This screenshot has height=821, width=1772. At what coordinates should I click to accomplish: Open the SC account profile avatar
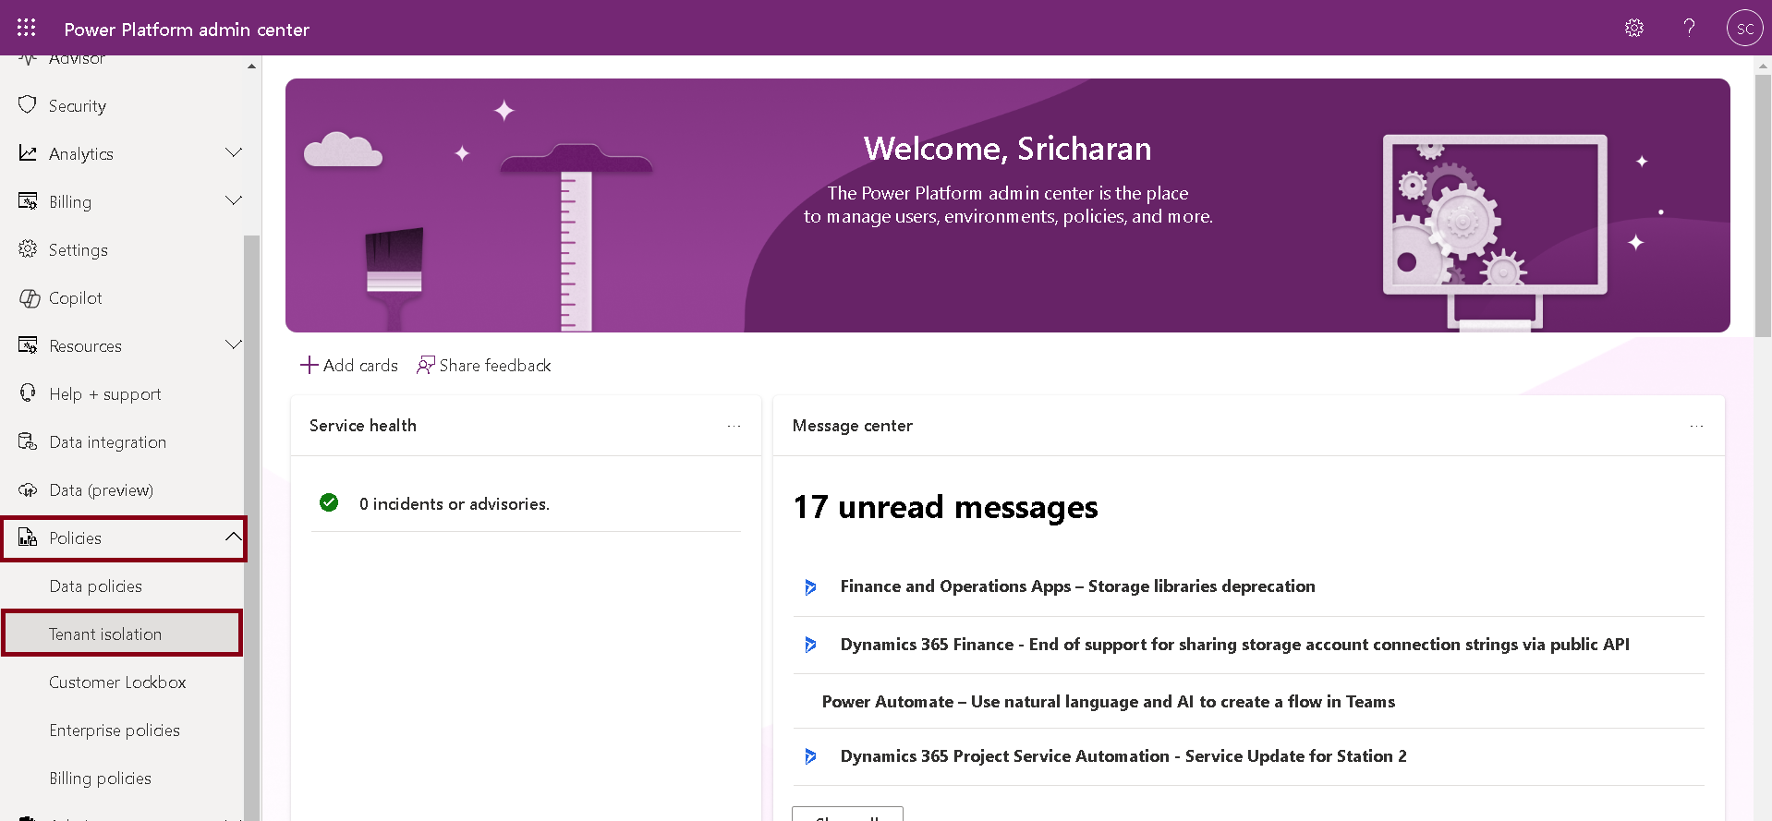(x=1744, y=28)
